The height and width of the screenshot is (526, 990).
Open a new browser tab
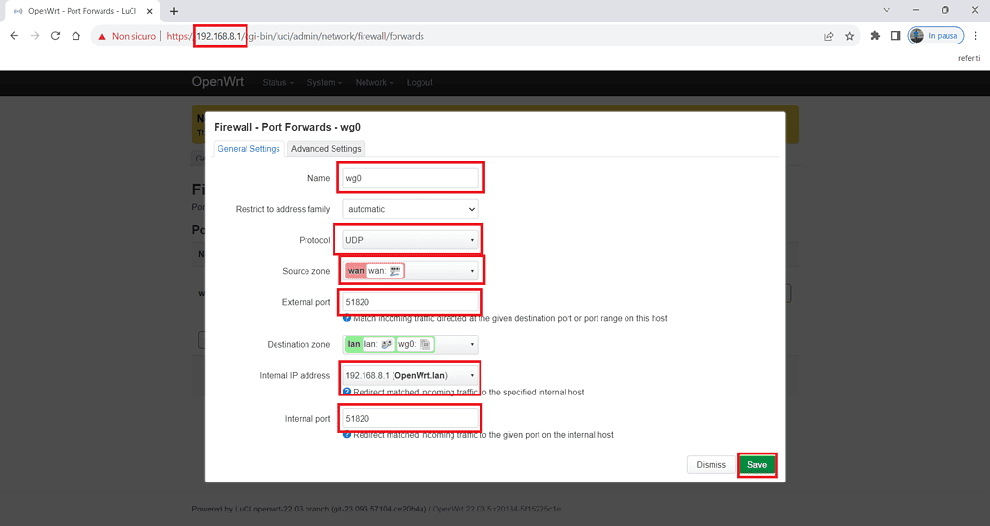(174, 11)
